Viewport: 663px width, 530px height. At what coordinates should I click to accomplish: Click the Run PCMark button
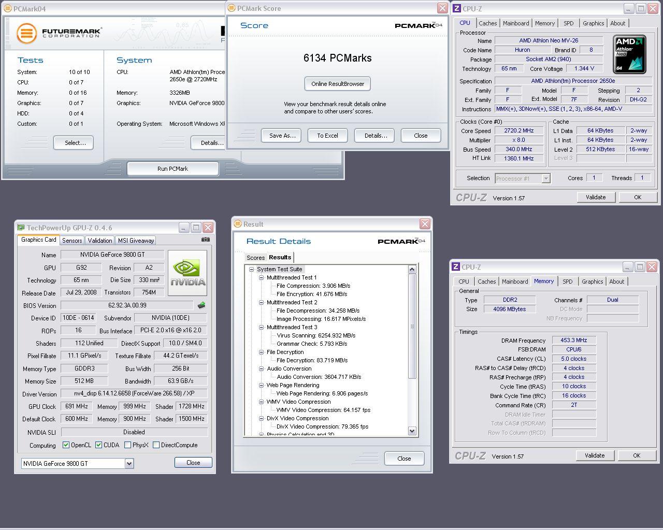coord(172,169)
